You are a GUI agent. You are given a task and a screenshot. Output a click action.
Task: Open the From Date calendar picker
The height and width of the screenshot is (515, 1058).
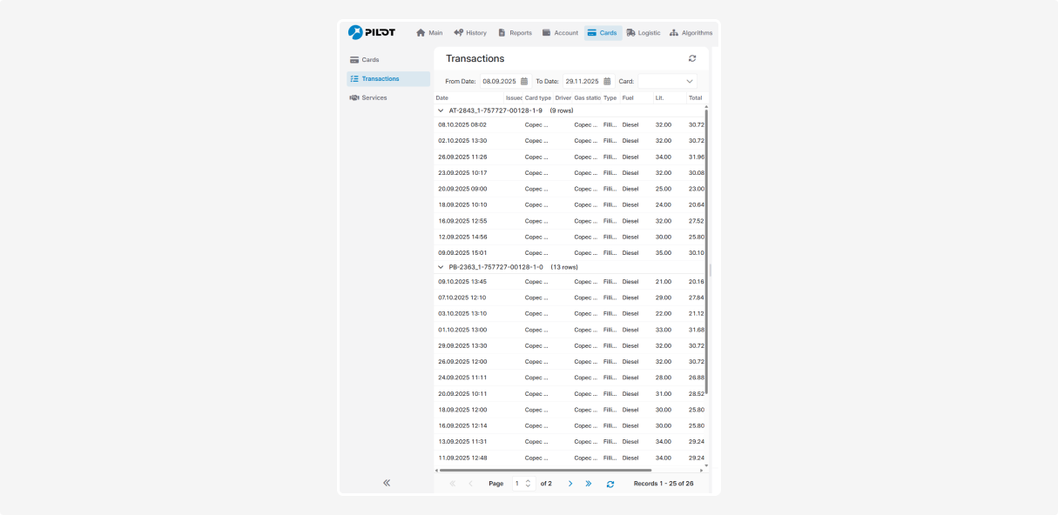[x=524, y=81]
